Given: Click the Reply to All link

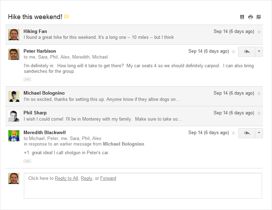Looking at the screenshot, I should [x=66, y=178].
